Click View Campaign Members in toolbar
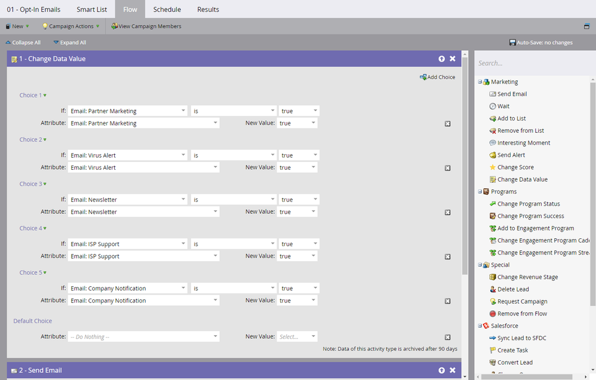Viewport: 596px width, 380px height. pos(146,26)
